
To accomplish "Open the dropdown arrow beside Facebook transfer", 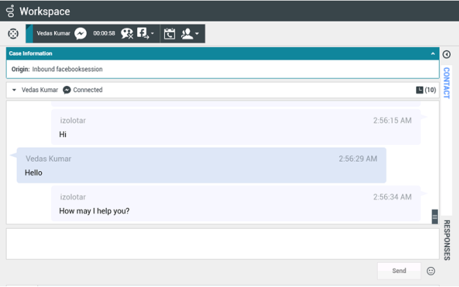I will [x=153, y=34].
